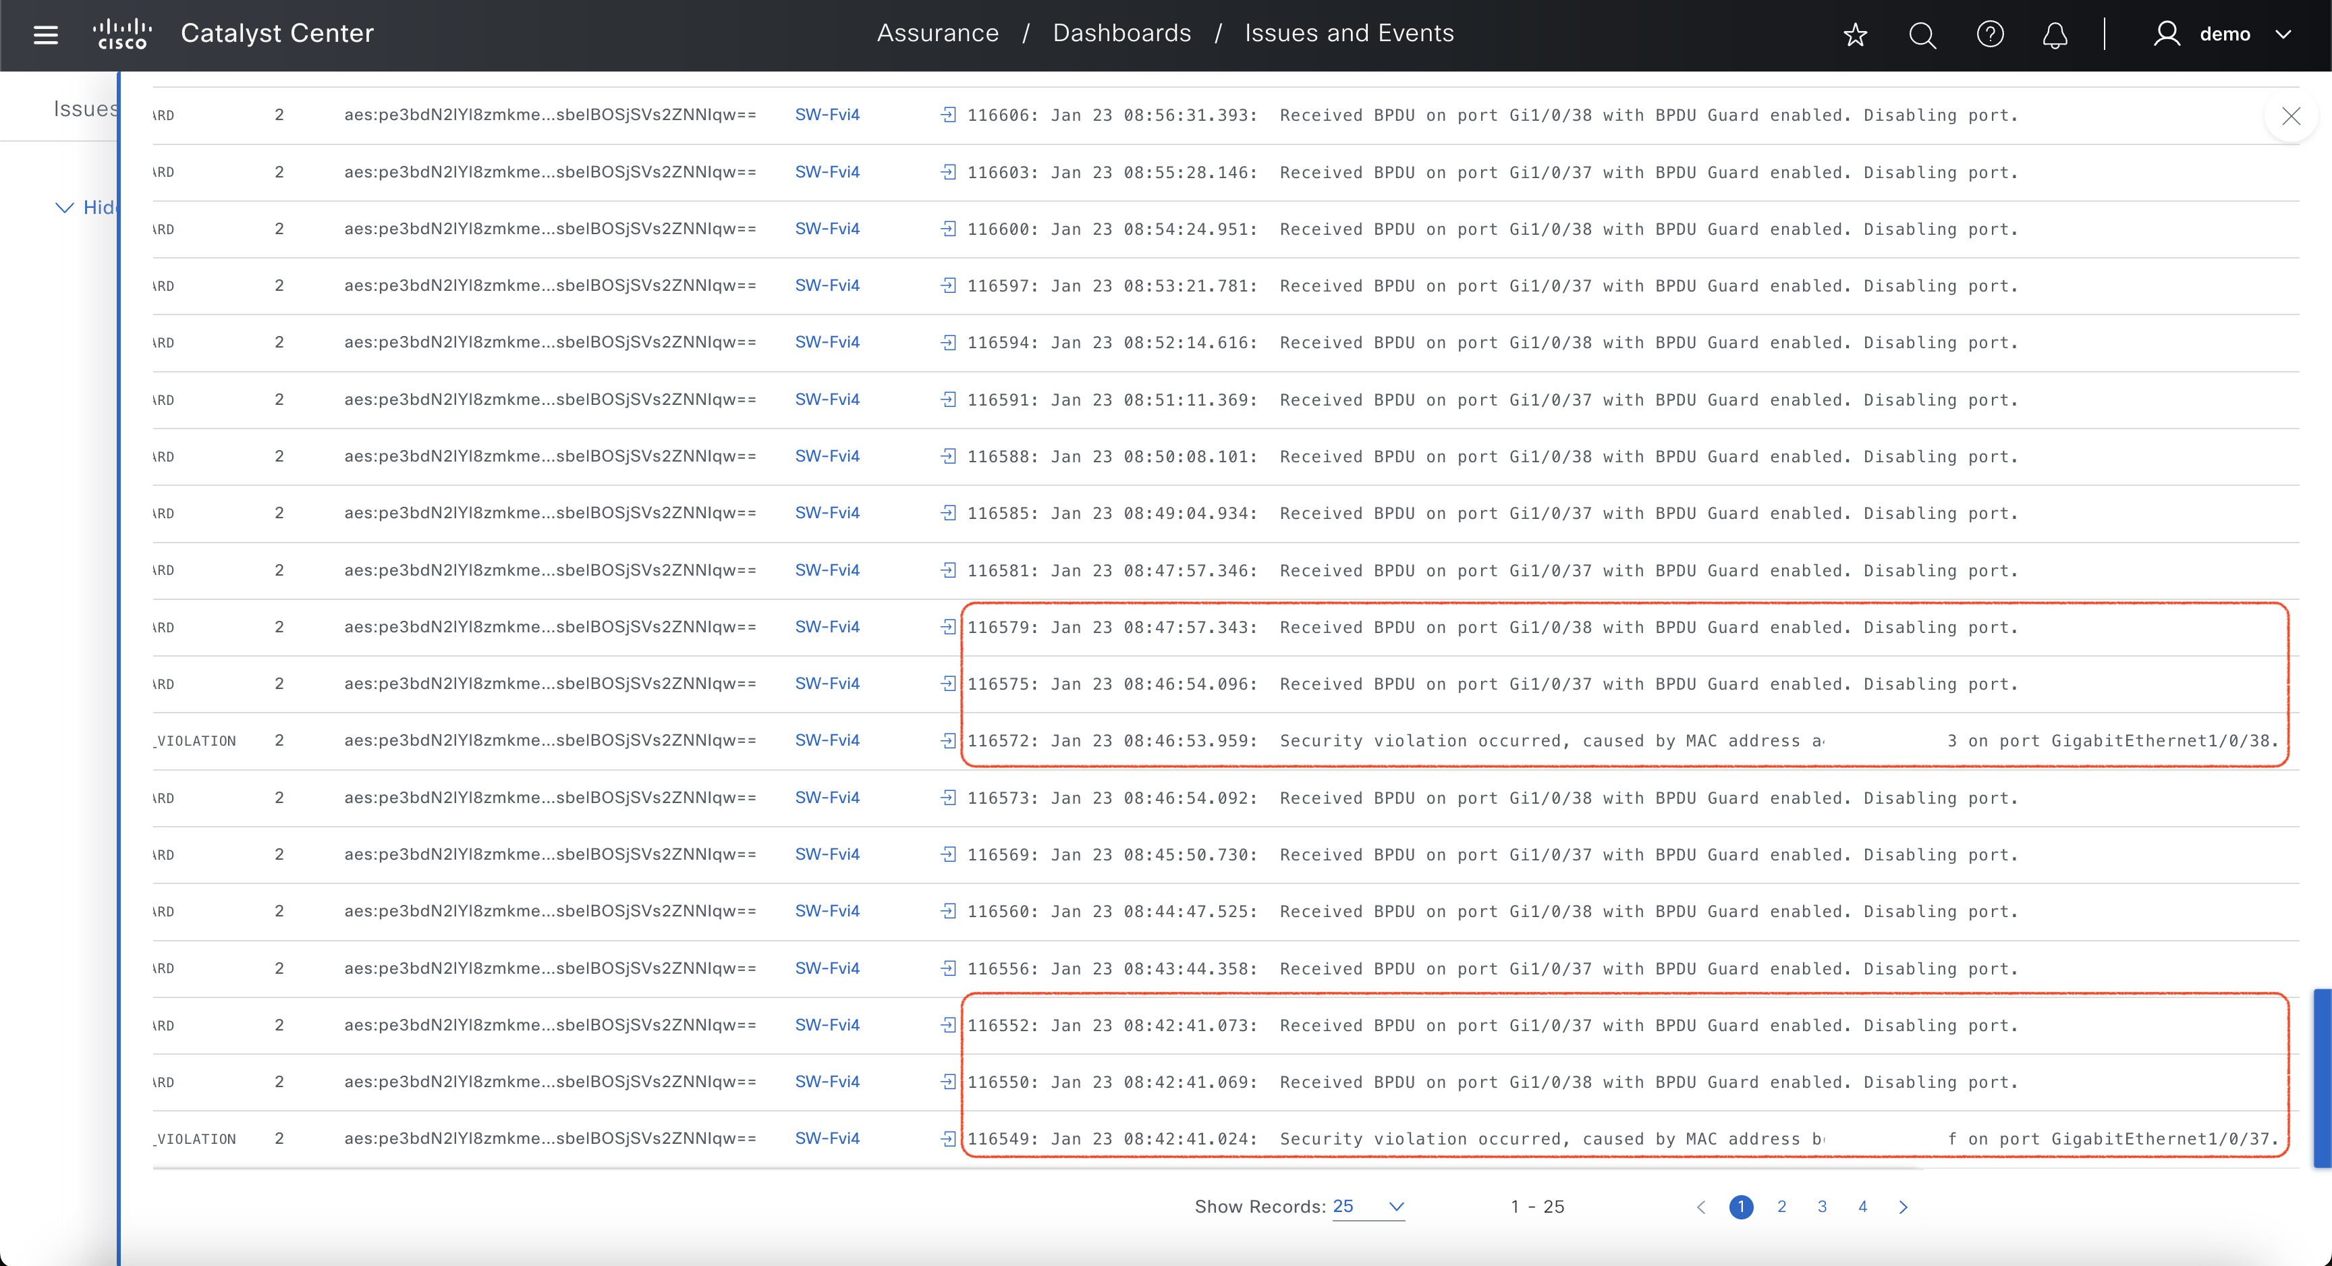Open detail icon for event 116588
The height and width of the screenshot is (1266, 2332).
click(x=948, y=456)
